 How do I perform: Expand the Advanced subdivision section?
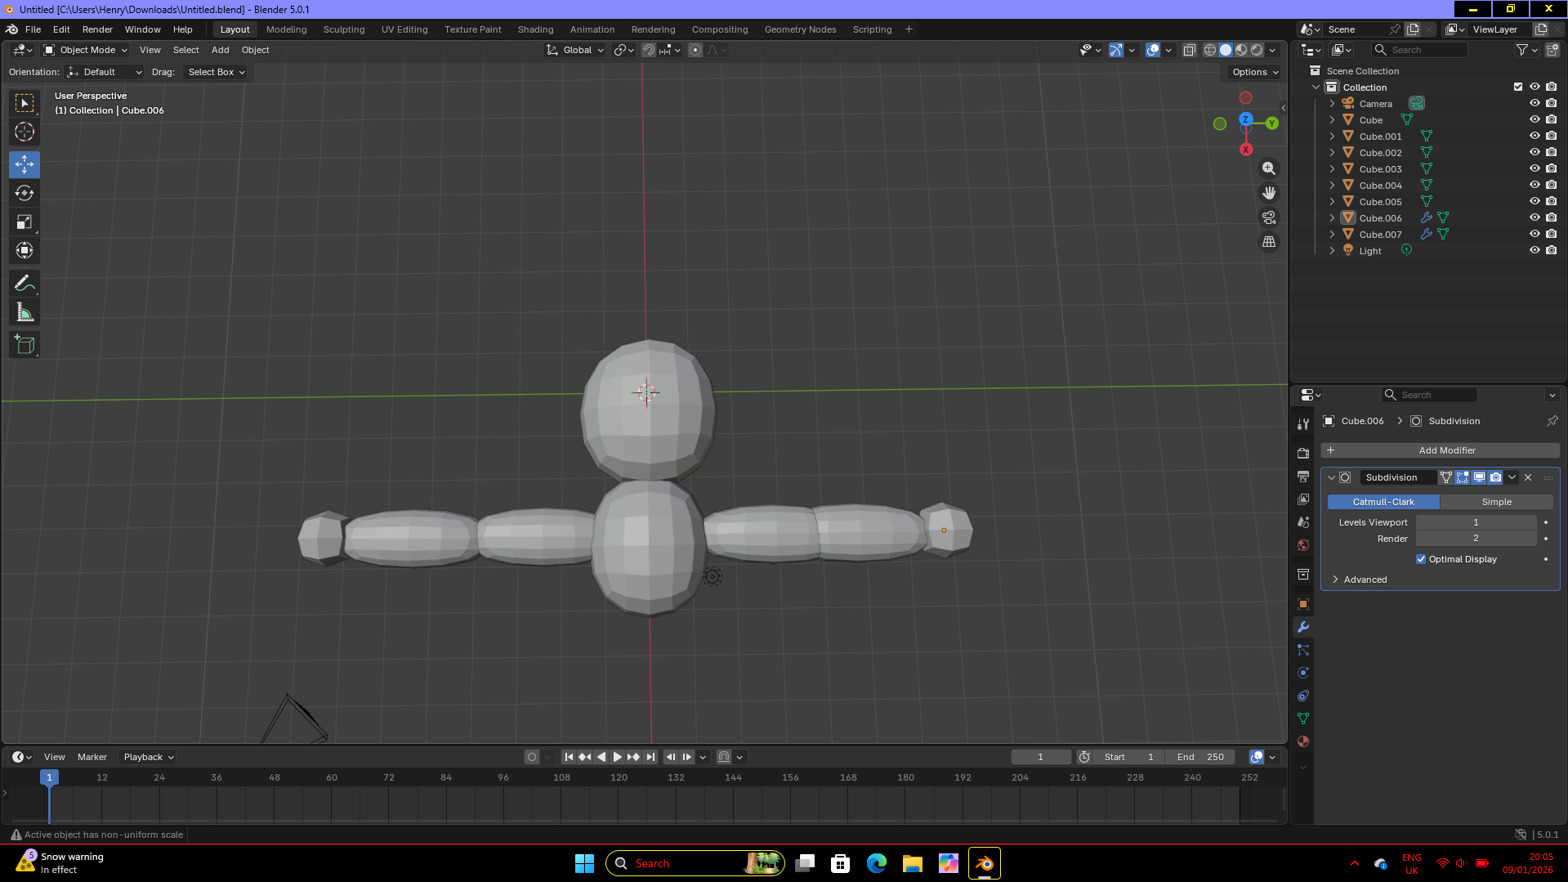point(1365,580)
